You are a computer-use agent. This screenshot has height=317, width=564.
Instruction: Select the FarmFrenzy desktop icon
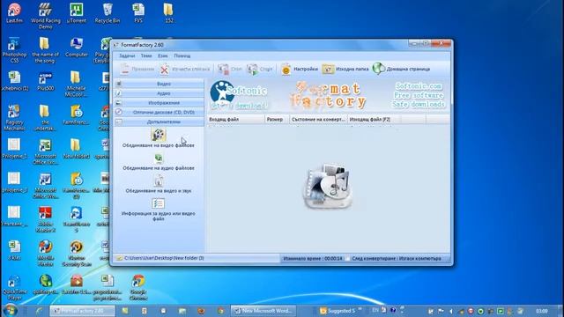(x=76, y=114)
